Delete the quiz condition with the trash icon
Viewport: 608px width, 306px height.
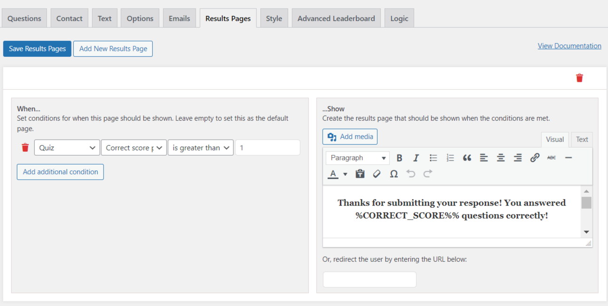25,147
